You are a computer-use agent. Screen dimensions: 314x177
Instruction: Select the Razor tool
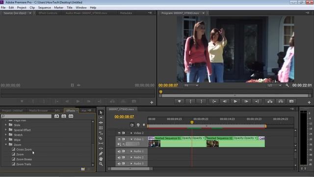[x=101, y=138]
